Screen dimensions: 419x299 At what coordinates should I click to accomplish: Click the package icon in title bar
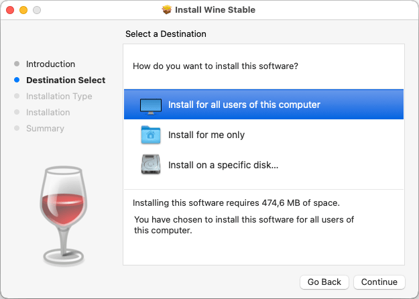coord(167,9)
